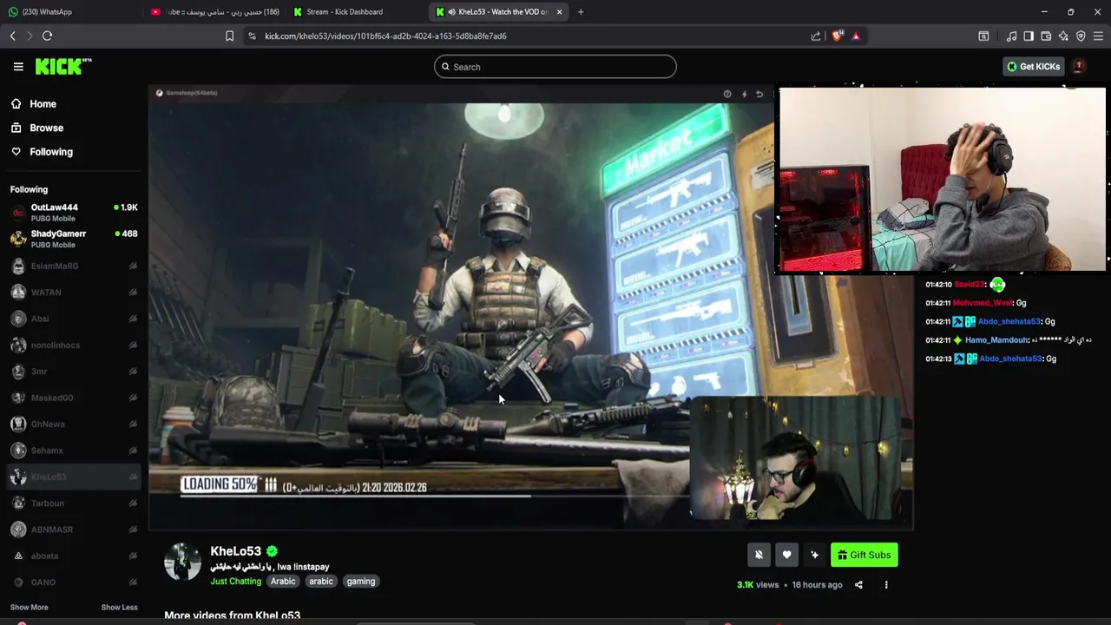This screenshot has width=1111, height=625.
Task: Open the aboata channel
Action: click(x=73, y=556)
